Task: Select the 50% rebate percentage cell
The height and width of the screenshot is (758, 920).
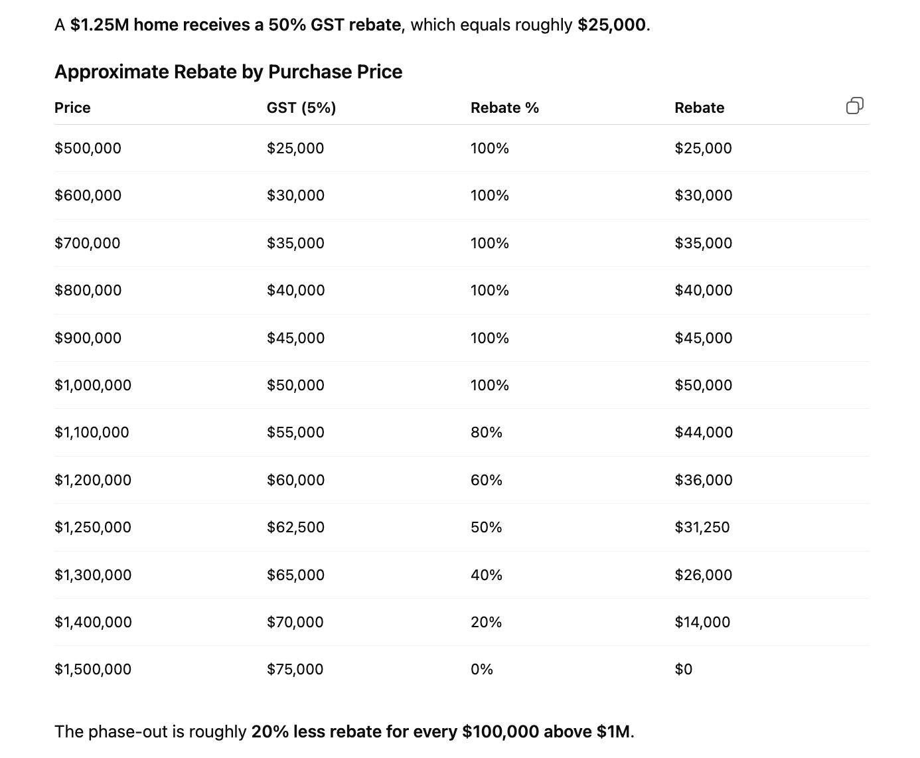Action: point(486,527)
